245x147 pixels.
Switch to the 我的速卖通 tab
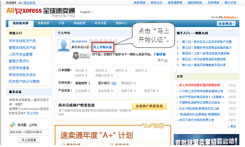[21, 23]
